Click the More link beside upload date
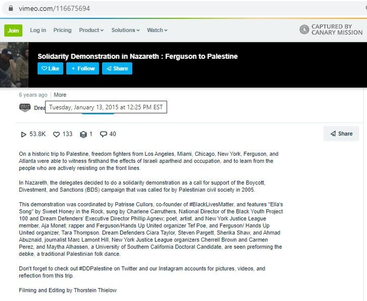 pos(60,95)
